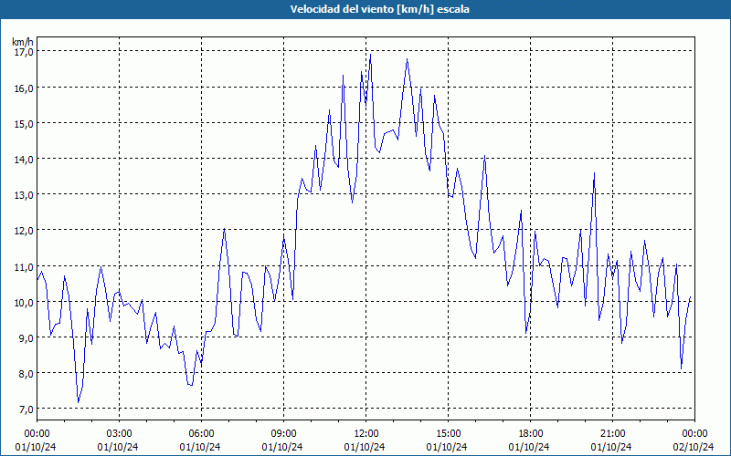The height and width of the screenshot is (456, 731).
Task: Click the 02/10/24 date label
Action: pos(694,447)
